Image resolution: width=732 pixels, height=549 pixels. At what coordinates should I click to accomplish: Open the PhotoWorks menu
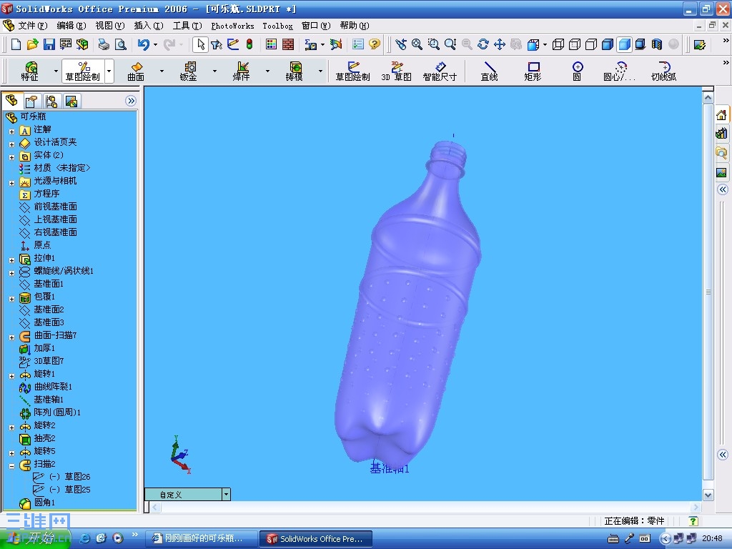click(232, 26)
